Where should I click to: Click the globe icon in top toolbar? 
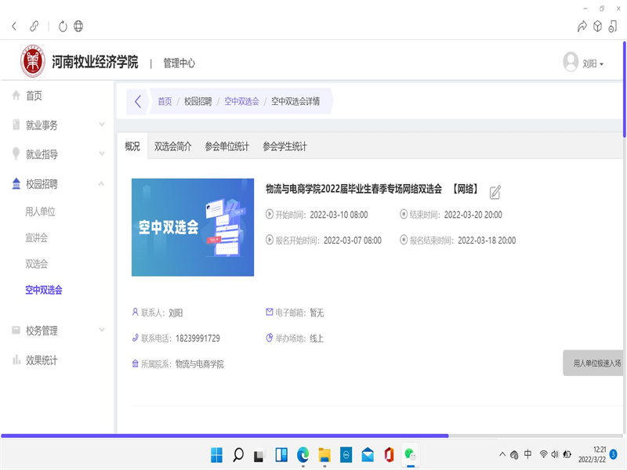tap(78, 26)
